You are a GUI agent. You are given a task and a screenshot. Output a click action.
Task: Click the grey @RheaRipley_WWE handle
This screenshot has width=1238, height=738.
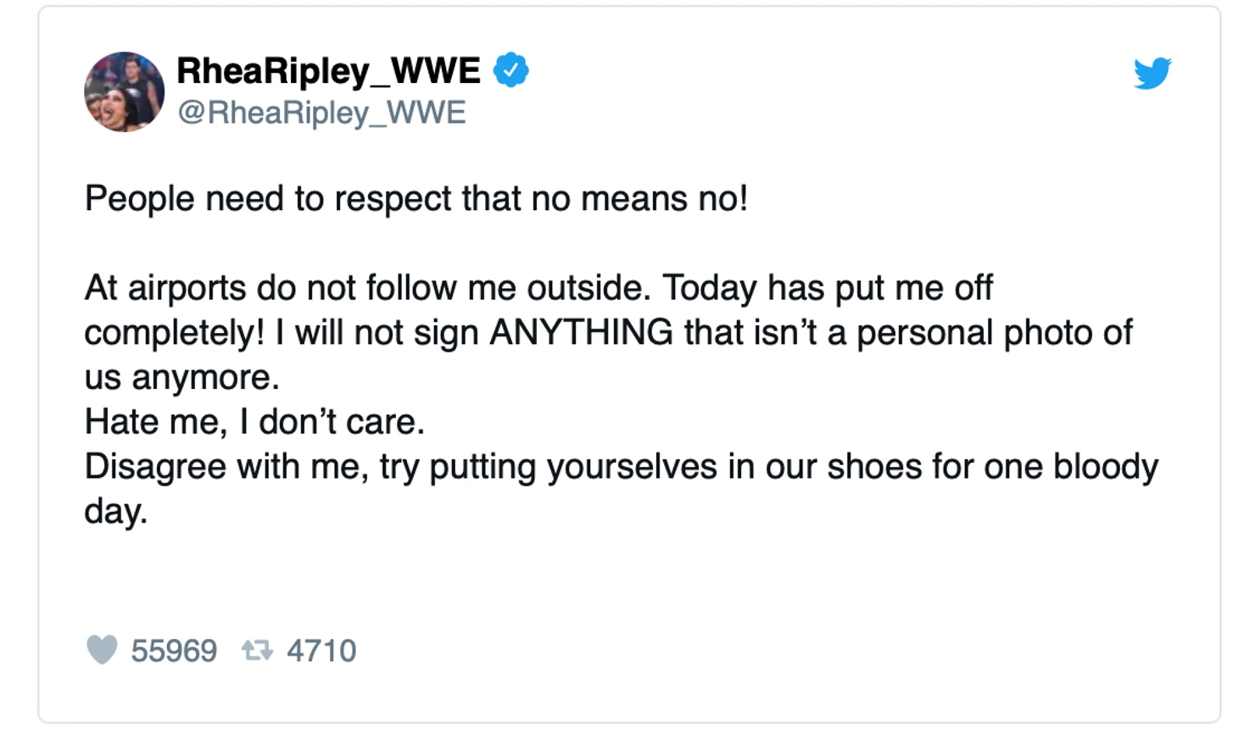(x=321, y=113)
